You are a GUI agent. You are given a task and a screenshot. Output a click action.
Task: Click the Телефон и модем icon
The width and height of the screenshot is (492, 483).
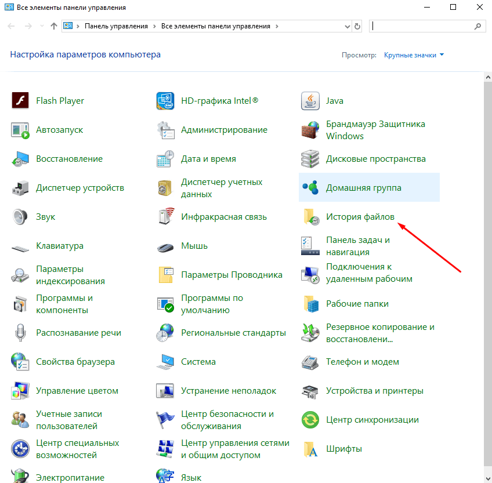(310, 362)
